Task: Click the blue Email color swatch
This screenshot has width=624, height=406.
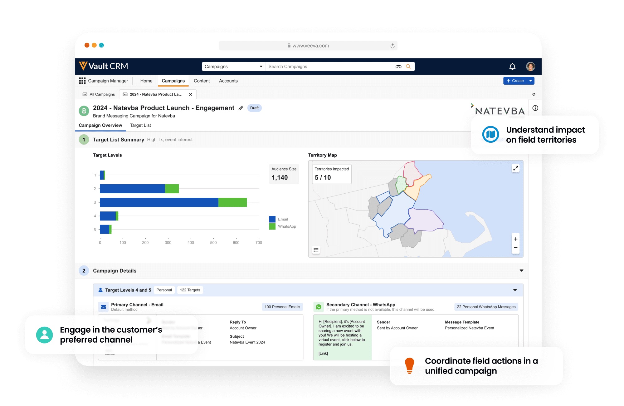Action: (x=272, y=219)
